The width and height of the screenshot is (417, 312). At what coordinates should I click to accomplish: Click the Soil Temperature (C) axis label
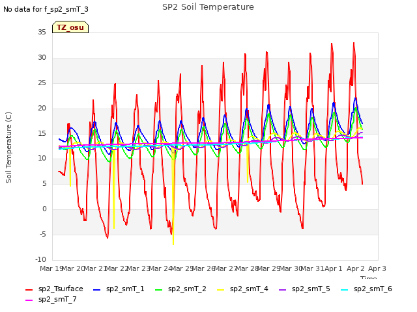tap(8, 148)
